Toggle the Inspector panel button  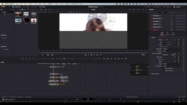(177, 7)
